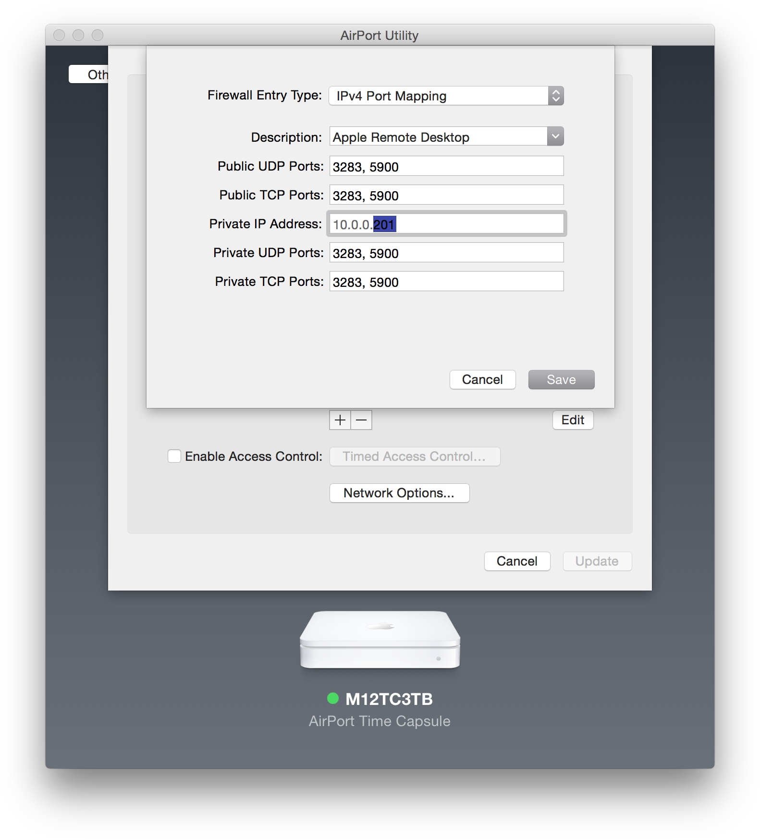Click Cancel beside the Update button
The width and height of the screenshot is (760, 839).
point(517,561)
